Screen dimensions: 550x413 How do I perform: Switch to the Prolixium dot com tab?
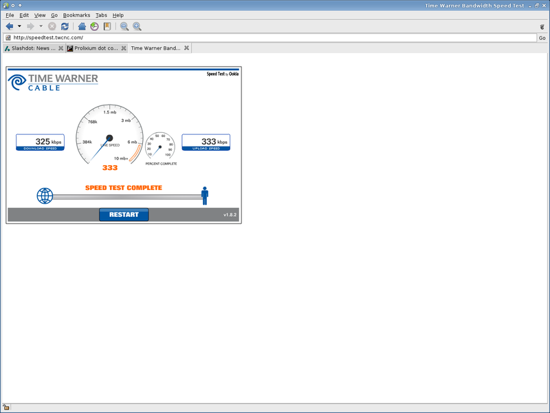pos(96,48)
